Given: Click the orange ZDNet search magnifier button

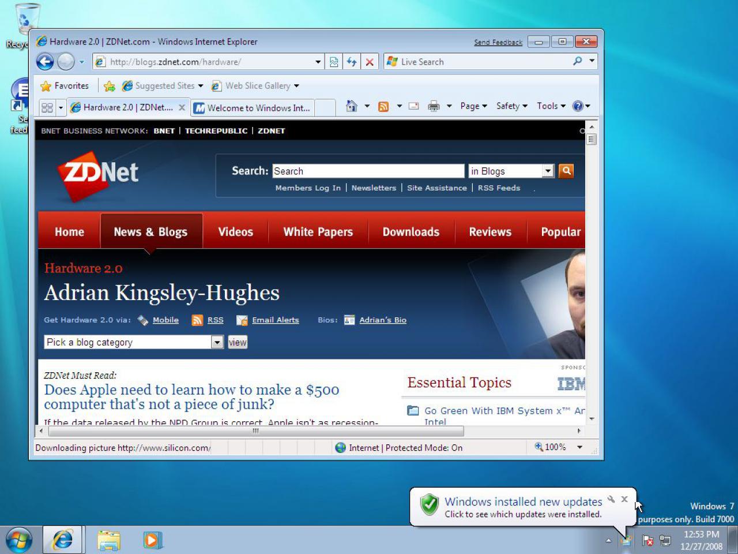Looking at the screenshot, I should pyautogui.click(x=566, y=171).
